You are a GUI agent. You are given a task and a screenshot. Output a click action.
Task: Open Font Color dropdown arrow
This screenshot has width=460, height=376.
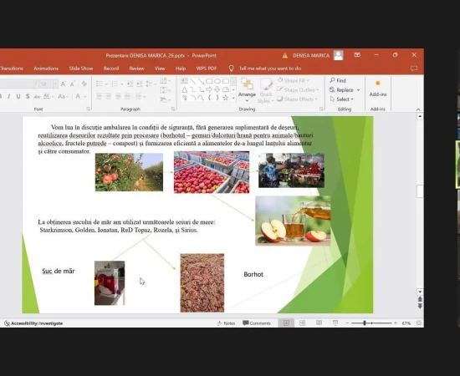click(x=85, y=96)
